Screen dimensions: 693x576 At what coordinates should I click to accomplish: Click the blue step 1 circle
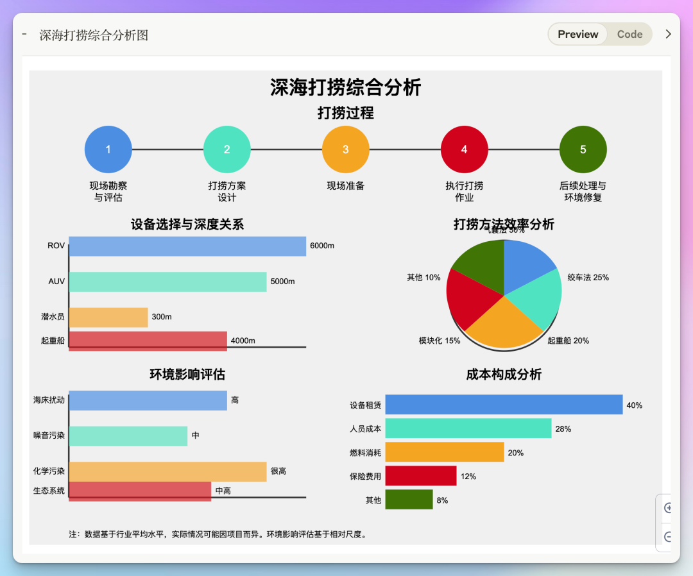tap(108, 149)
